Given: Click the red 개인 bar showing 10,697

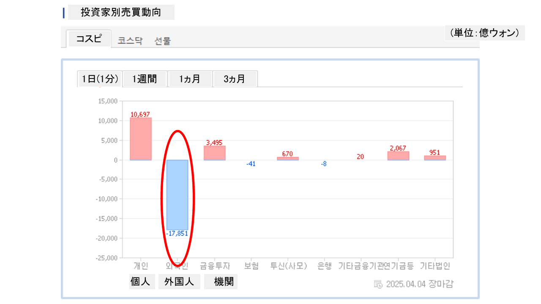Looking at the screenshot, I should (141, 139).
